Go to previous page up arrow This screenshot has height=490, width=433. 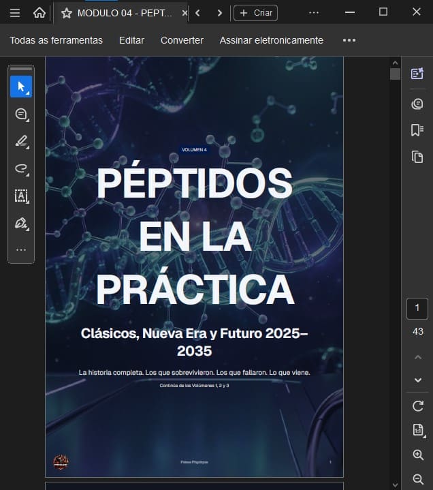click(418, 357)
